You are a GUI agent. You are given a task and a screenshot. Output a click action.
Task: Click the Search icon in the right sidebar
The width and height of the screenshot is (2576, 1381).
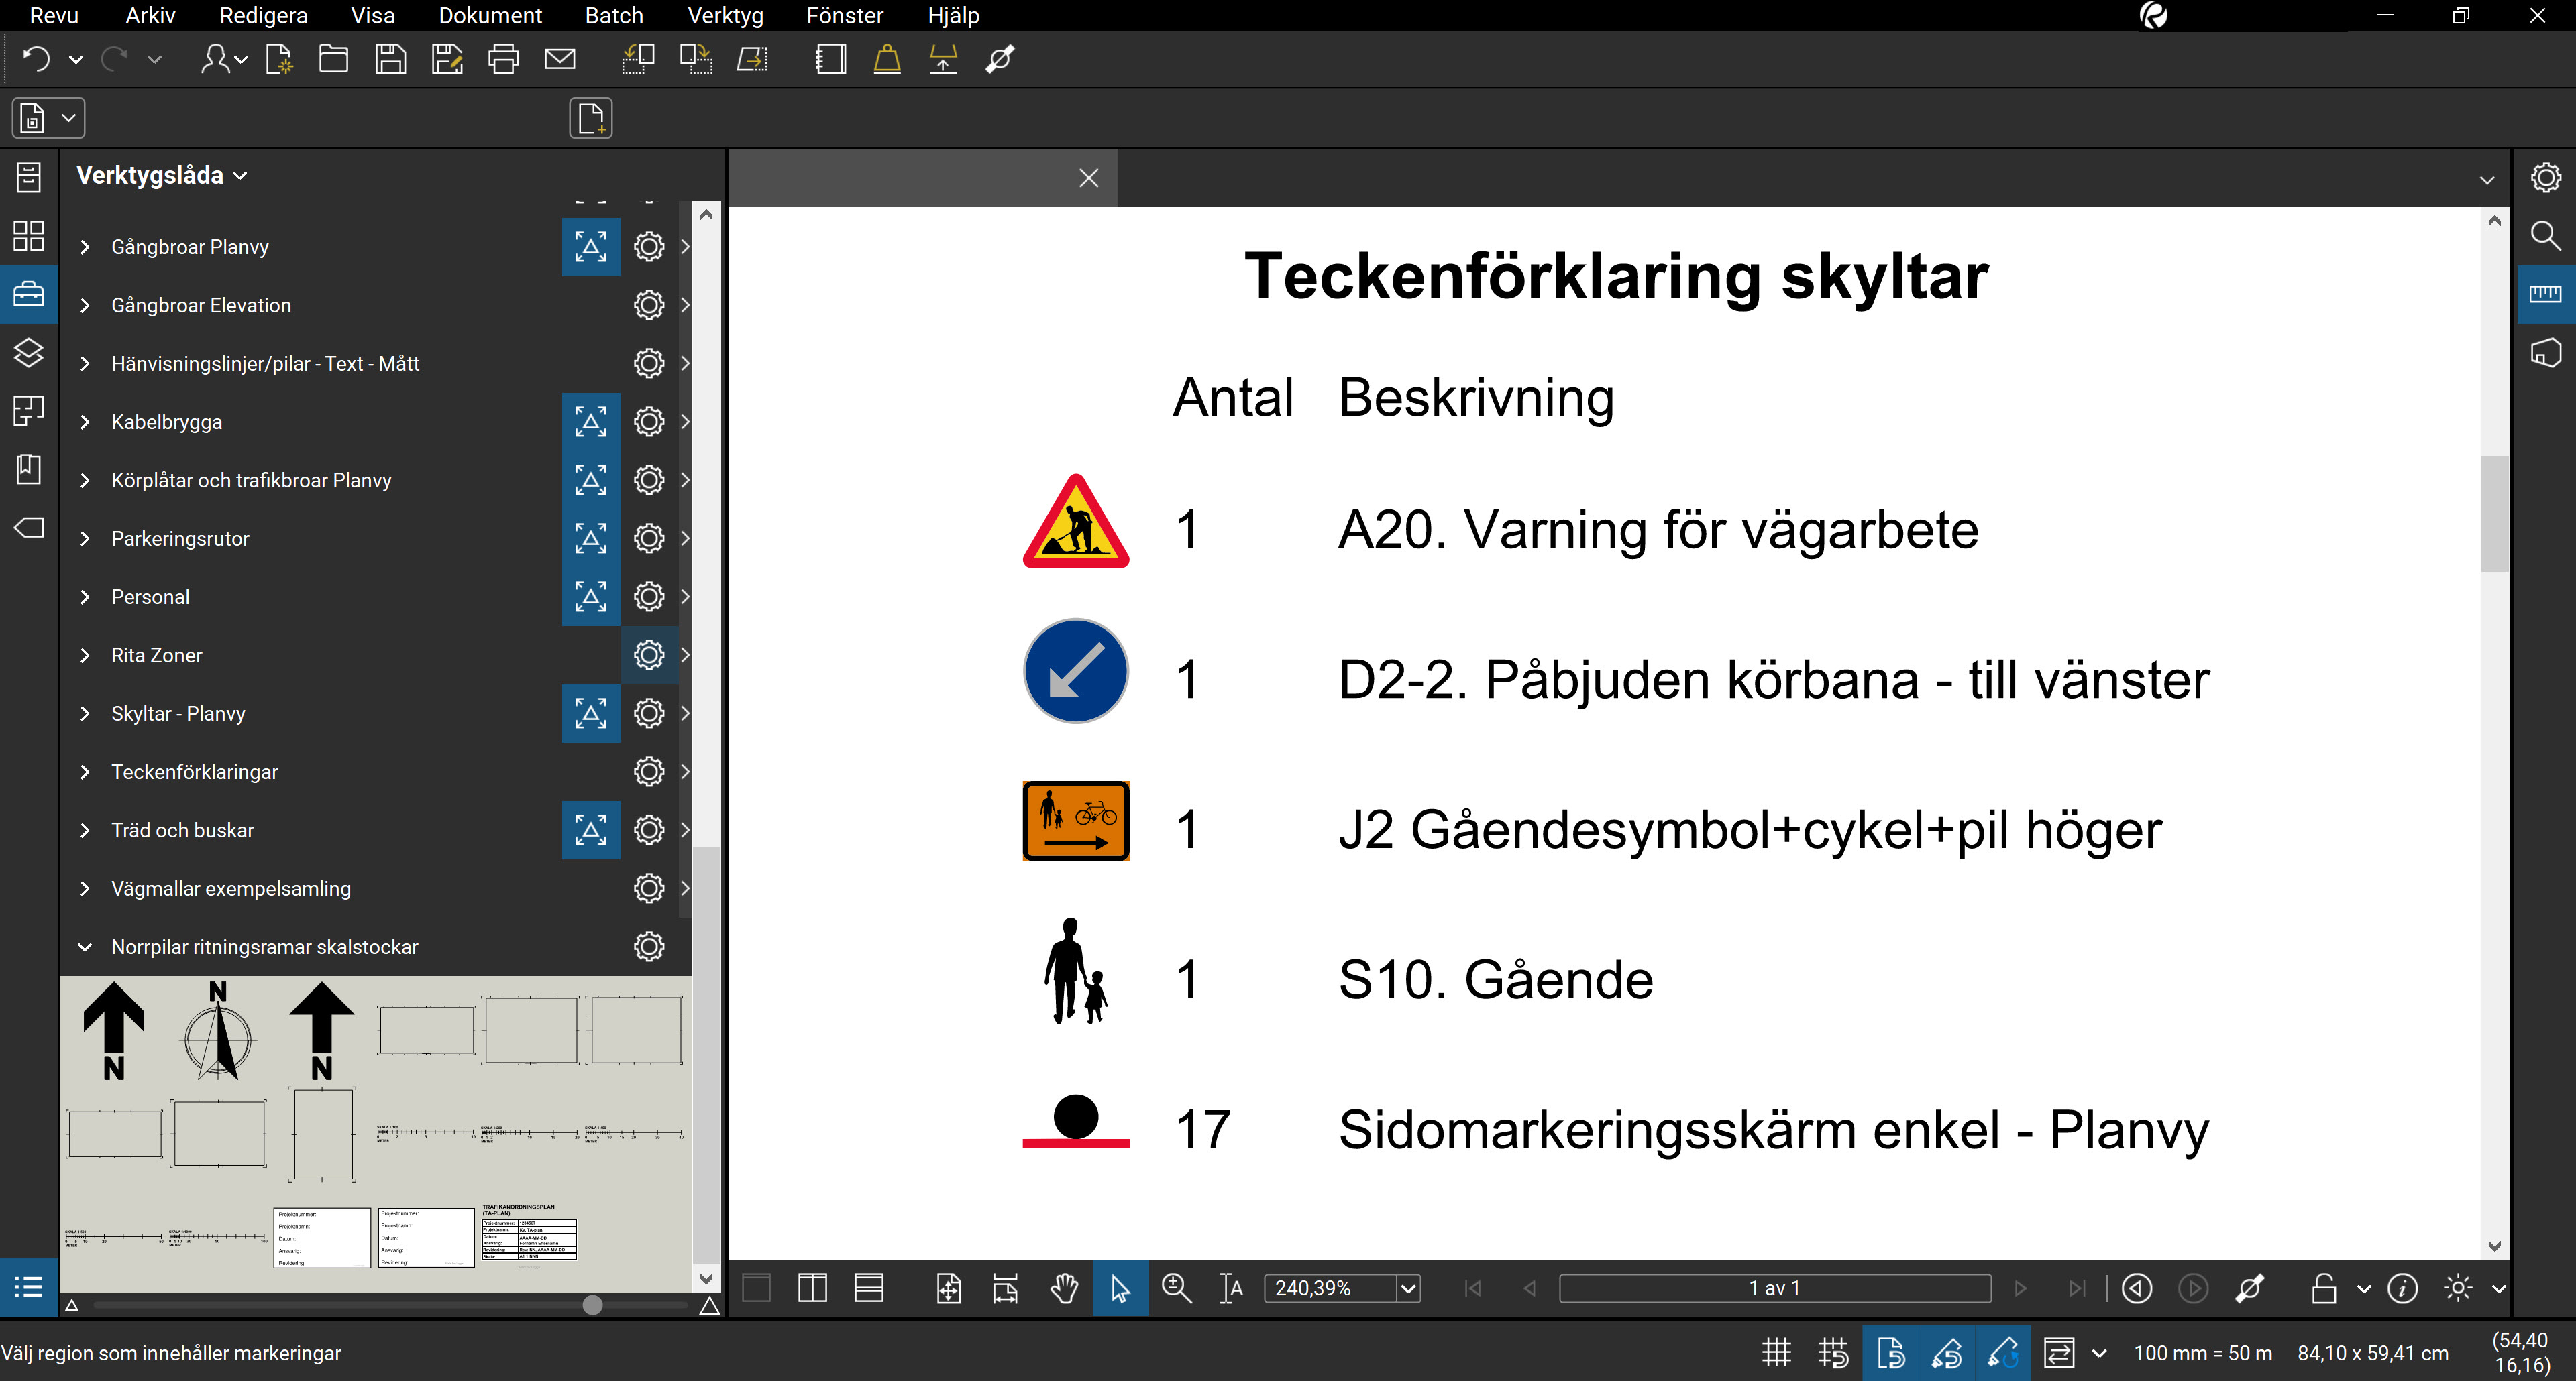point(2546,235)
